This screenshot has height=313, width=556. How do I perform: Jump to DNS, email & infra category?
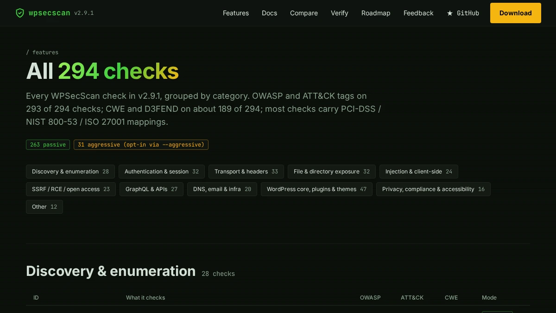click(x=222, y=189)
